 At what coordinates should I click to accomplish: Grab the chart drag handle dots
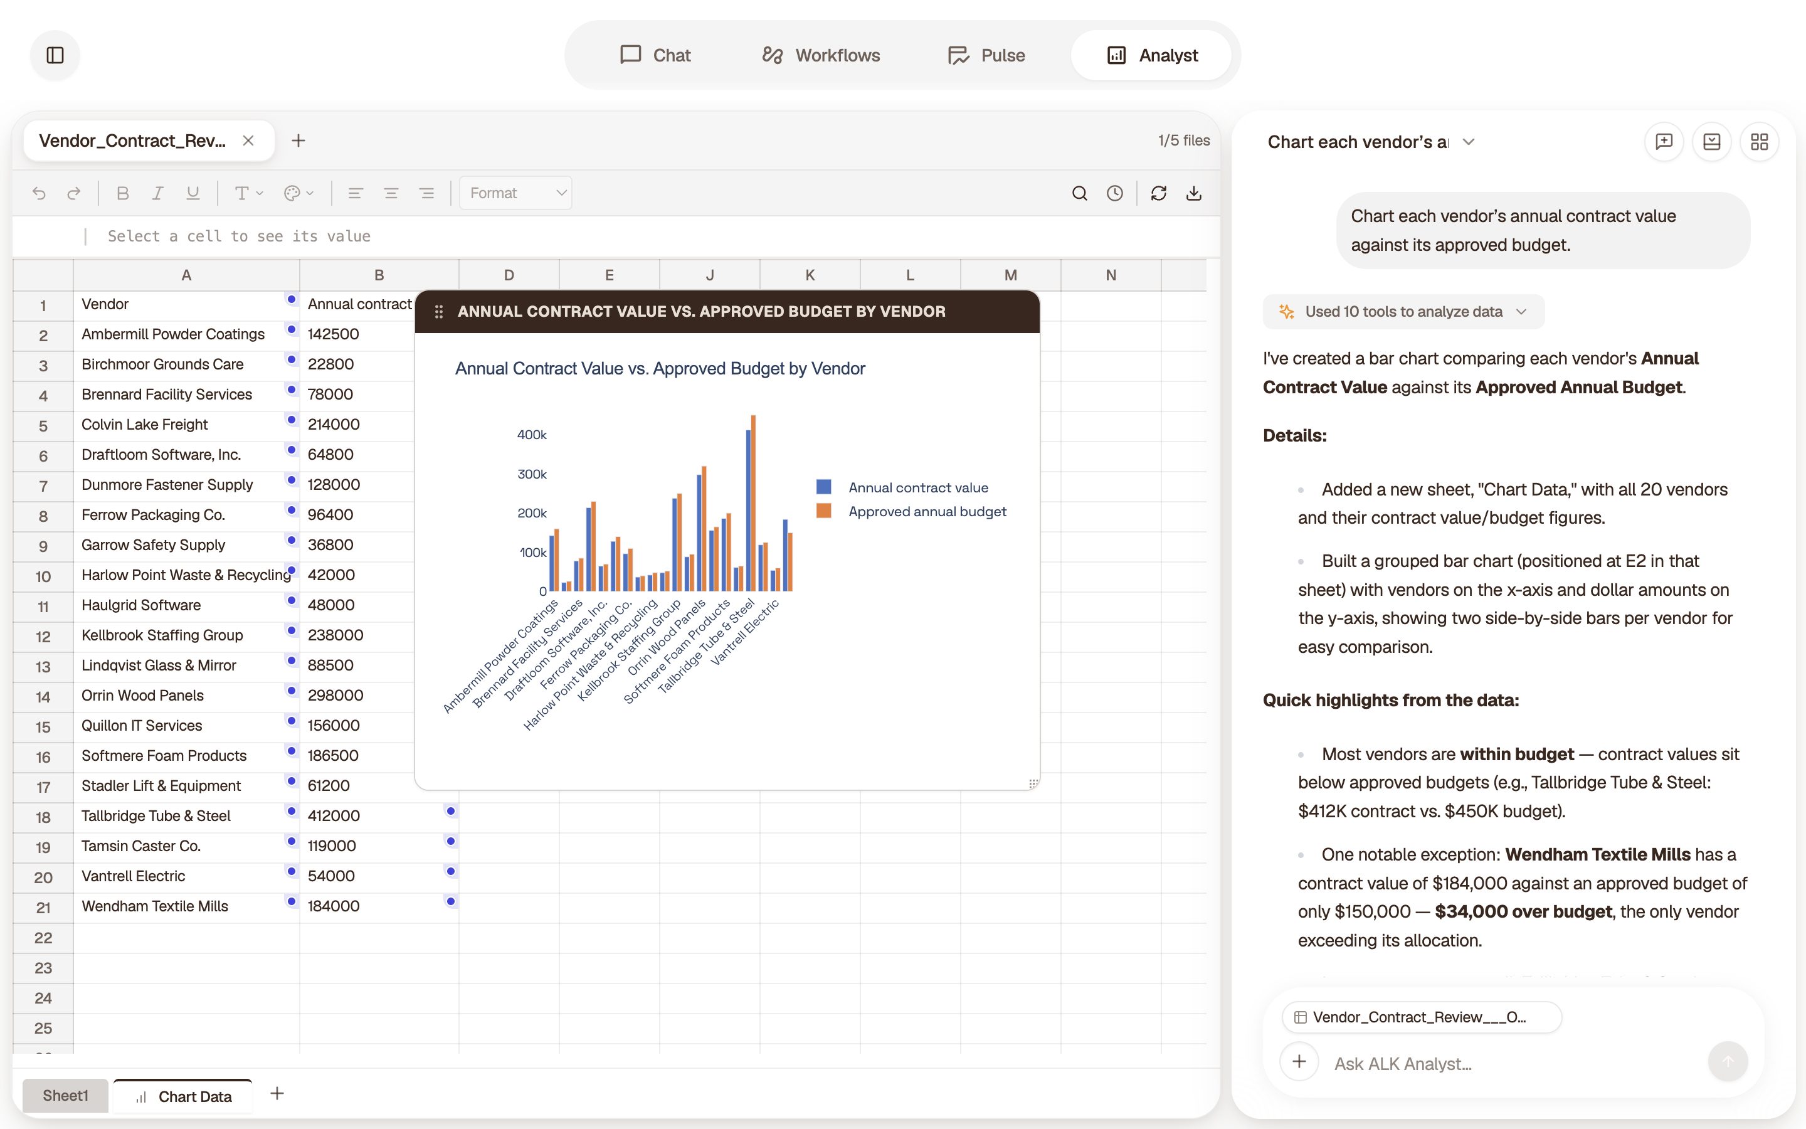click(x=439, y=311)
